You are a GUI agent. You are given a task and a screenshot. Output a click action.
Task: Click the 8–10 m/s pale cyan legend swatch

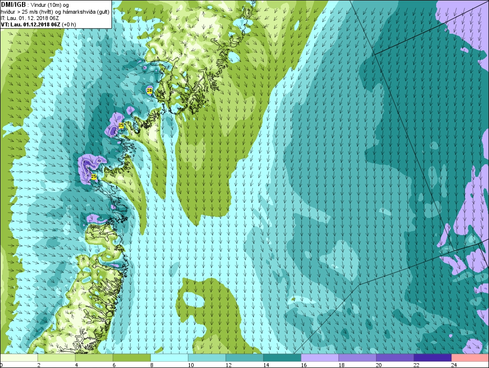(169, 358)
